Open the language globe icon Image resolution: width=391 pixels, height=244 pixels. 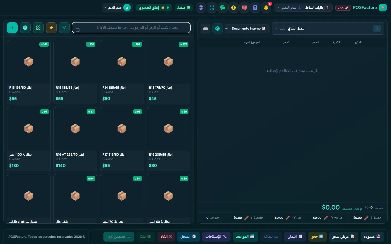(201, 8)
